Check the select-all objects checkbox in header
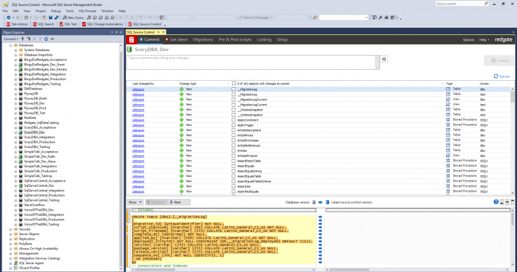The width and height of the screenshot is (517, 272). point(234,84)
